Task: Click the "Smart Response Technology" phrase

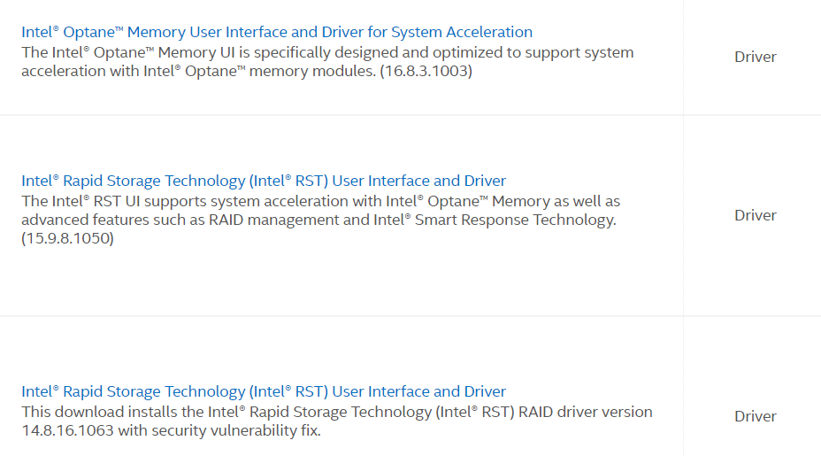Action: [515, 220]
